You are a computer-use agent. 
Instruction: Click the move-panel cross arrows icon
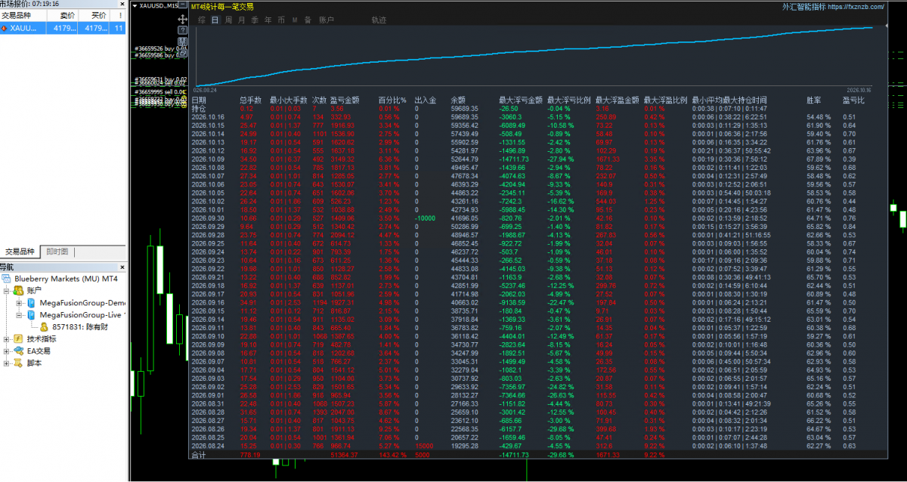coord(182,18)
